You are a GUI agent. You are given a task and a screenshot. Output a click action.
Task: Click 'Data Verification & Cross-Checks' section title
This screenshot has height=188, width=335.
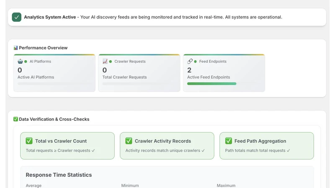(54, 119)
